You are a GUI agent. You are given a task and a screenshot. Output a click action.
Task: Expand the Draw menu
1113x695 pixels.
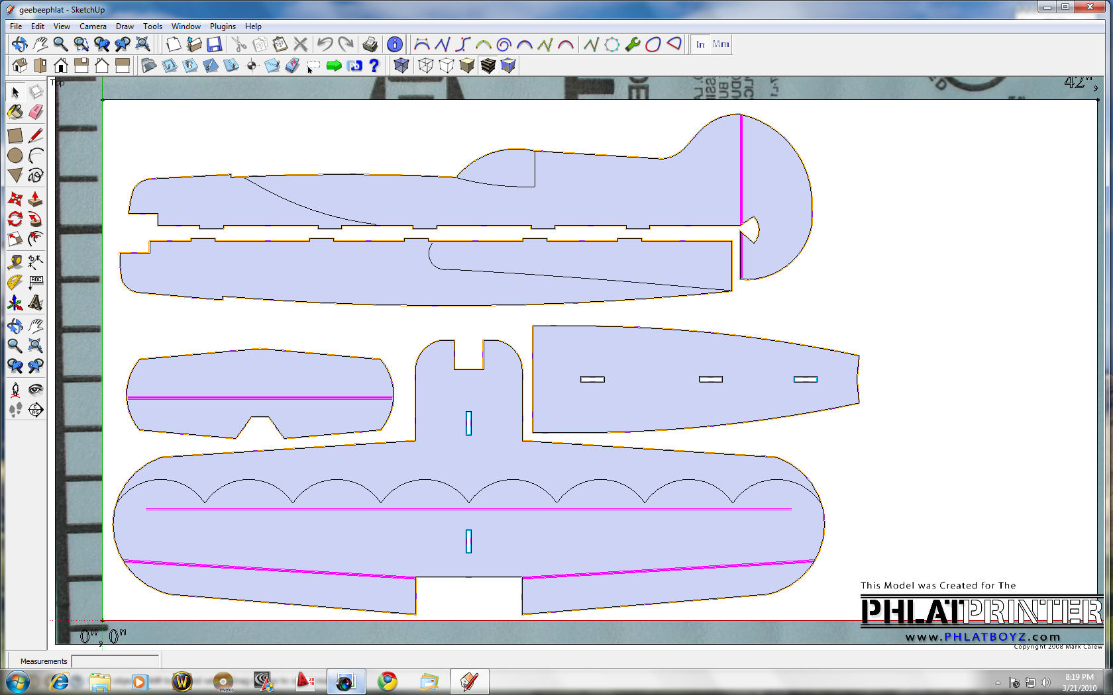click(x=125, y=26)
